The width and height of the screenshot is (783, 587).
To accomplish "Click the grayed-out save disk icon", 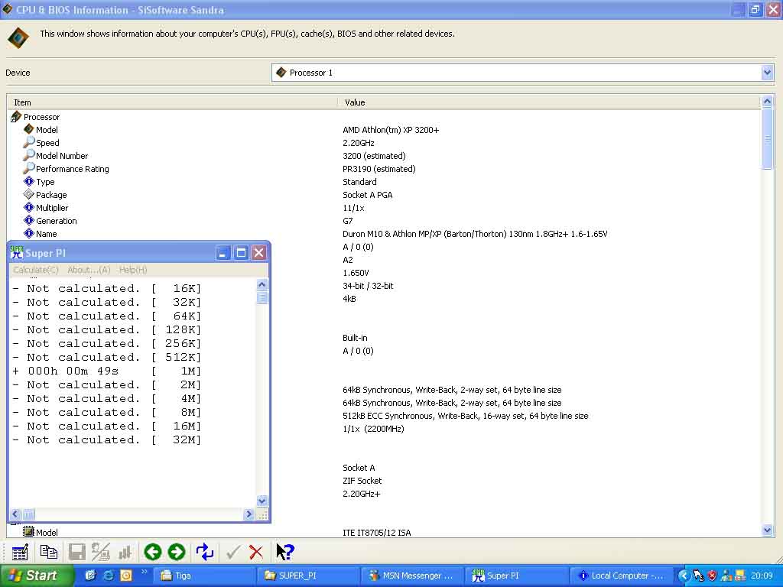I will click(77, 552).
